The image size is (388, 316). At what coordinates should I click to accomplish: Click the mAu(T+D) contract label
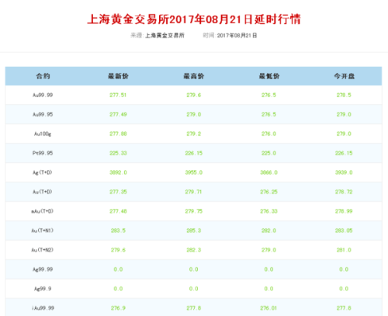pos(43,211)
